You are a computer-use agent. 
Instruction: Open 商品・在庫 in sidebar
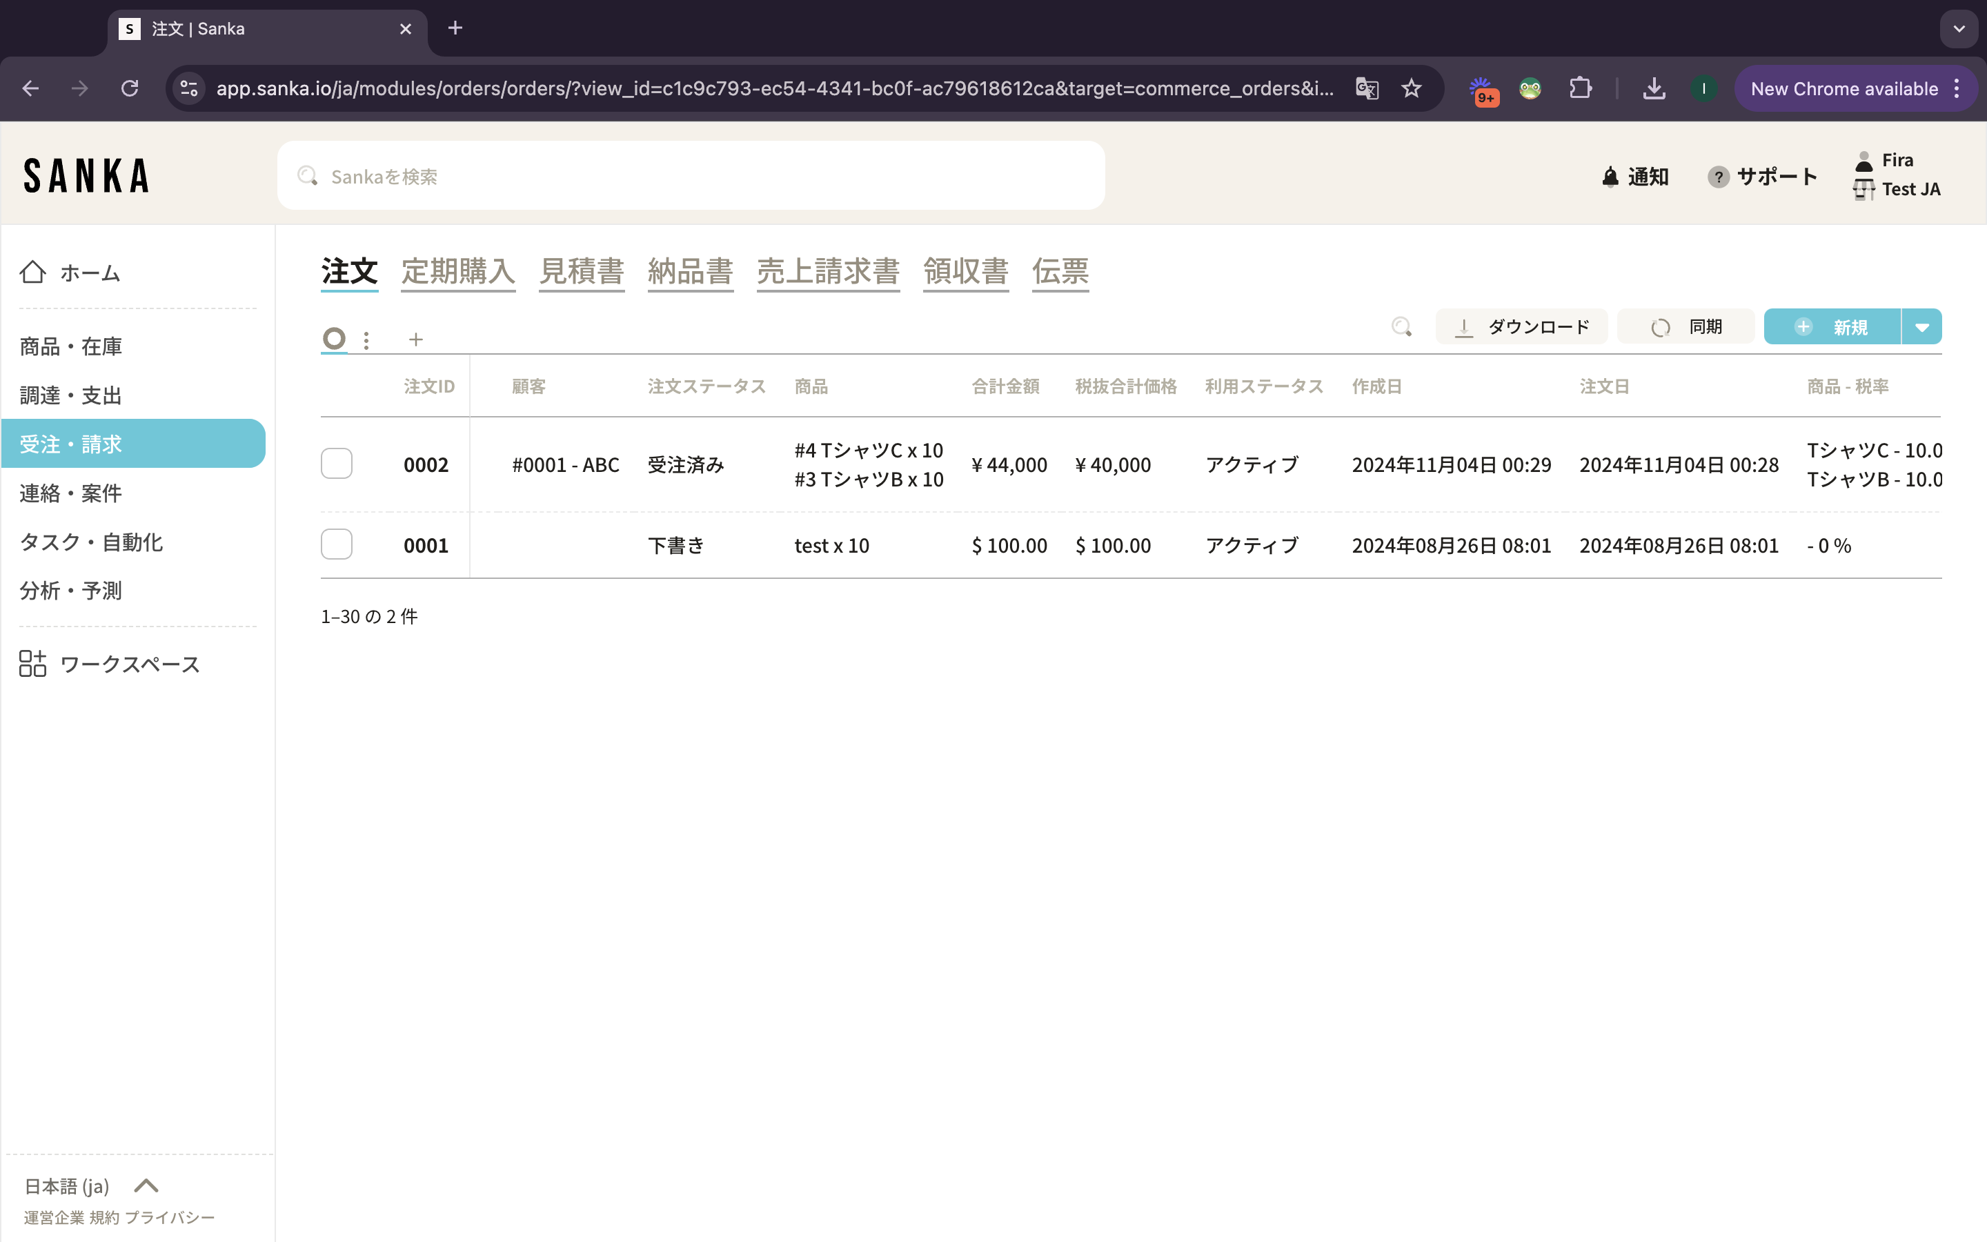70,346
